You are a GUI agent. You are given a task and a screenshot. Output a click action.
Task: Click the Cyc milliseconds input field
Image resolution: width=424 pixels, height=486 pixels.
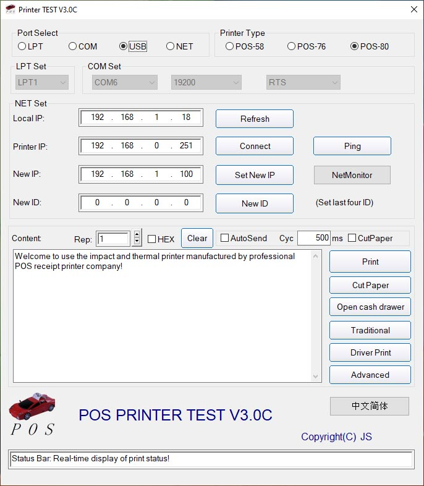pyautogui.click(x=314, y=238)
